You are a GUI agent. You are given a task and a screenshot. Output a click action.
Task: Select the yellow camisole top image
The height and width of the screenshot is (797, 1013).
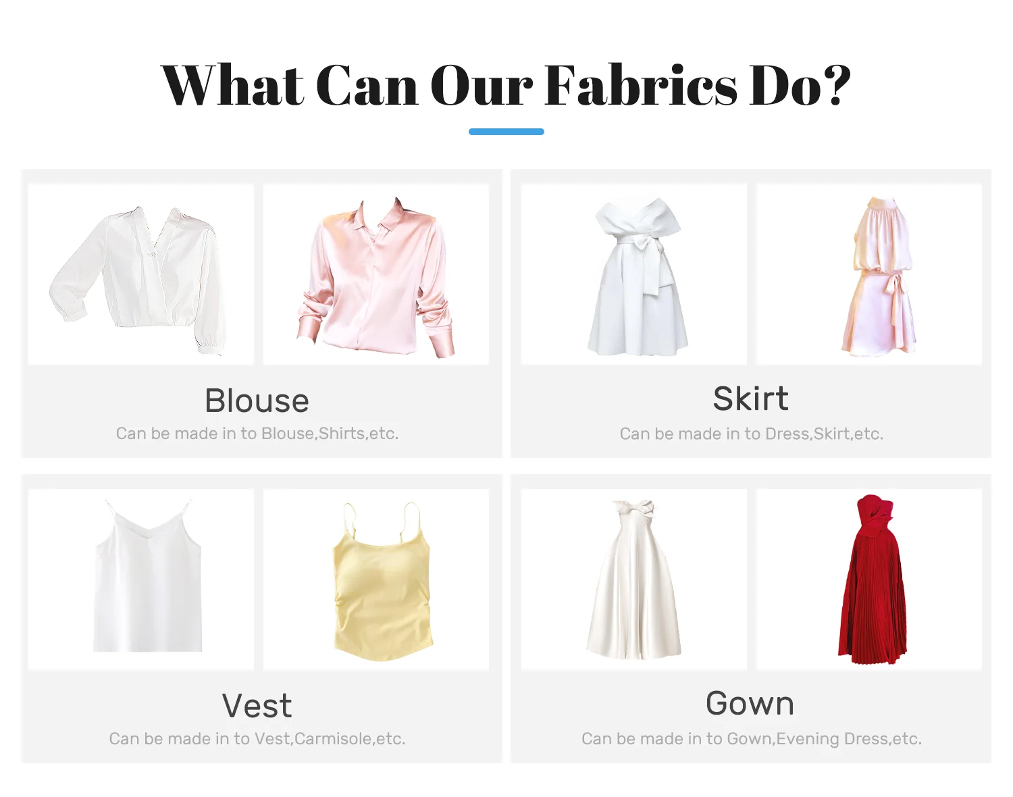(376, 580)
